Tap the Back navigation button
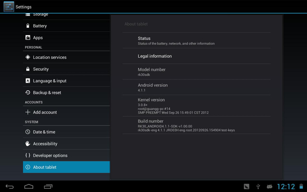This screenshot has height=192, width=307. 9,186
